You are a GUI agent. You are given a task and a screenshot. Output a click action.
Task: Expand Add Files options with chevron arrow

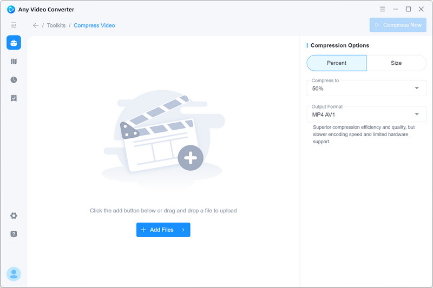coord(183,230)
